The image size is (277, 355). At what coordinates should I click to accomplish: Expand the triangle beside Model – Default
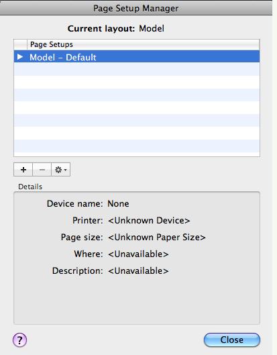click(20, 56)
